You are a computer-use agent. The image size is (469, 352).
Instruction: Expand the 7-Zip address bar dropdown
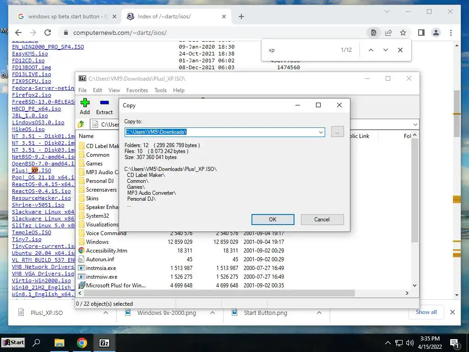(415, 124)
